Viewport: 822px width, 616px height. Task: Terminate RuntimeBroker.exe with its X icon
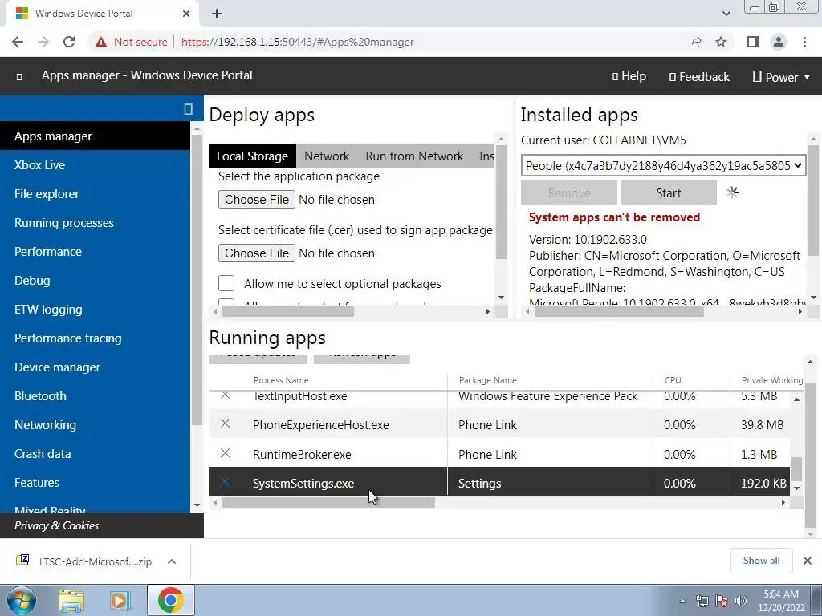tap(225, 452)
